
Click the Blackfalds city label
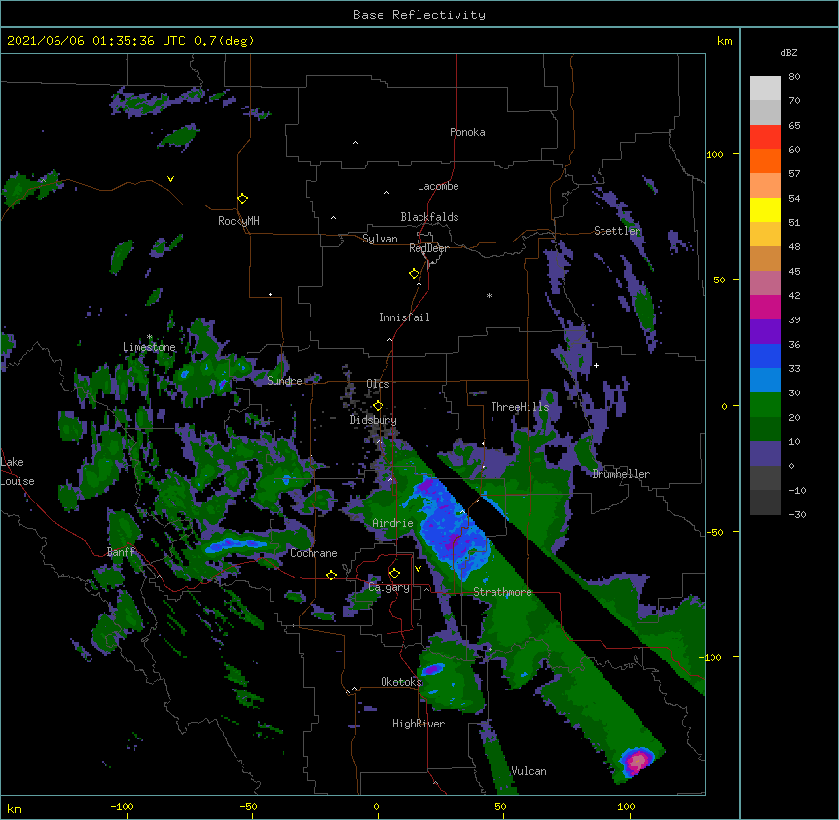[x=429, y=217]
